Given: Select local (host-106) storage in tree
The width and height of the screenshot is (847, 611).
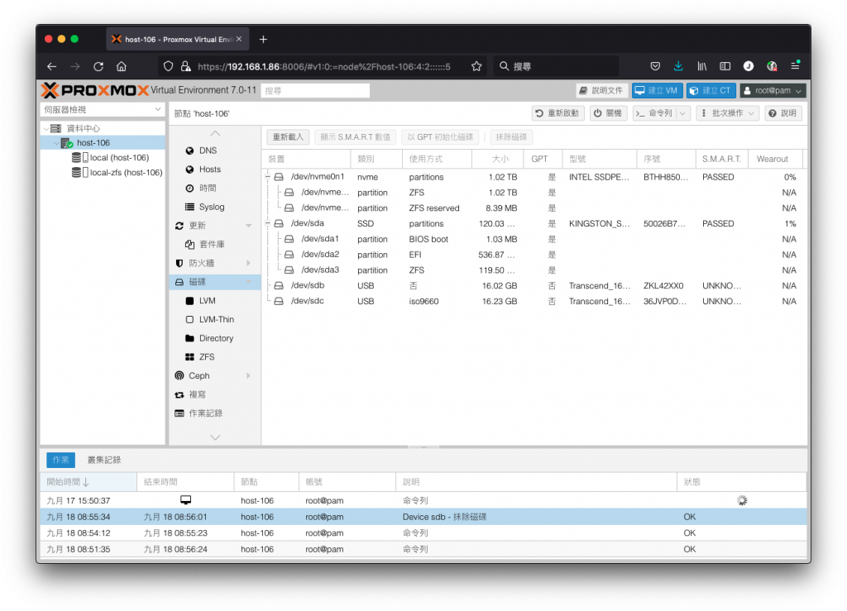Looking at the screenshot, I should (112, 158).
